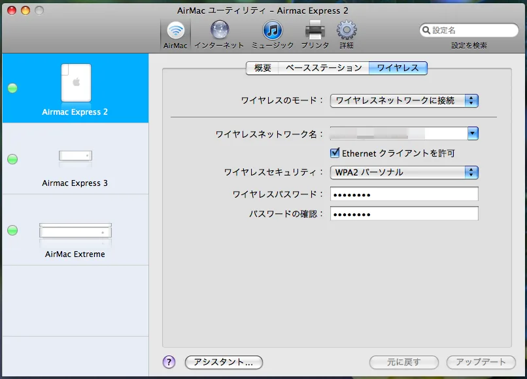This screenshot has height=379, width=527.
Task: Select the ワイヤレス tab
Action: point(398,68)
